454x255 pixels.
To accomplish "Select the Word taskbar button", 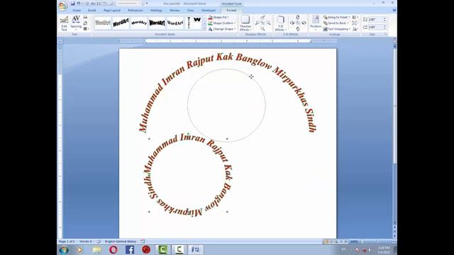I will point(196,250).
